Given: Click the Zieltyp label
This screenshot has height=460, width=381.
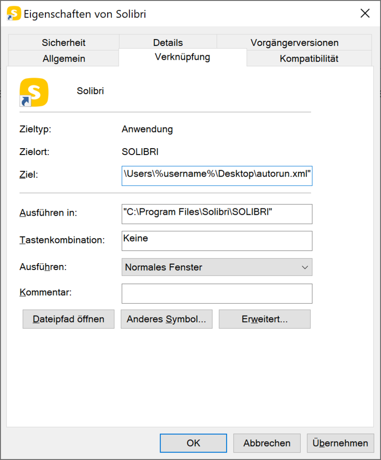Looking at the screenshot, I should click(35, 129).
